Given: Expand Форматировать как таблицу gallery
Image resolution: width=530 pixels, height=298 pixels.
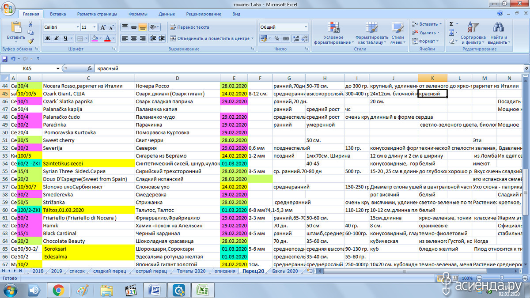Looking at the screenshot, I should (x=371, y=33).
